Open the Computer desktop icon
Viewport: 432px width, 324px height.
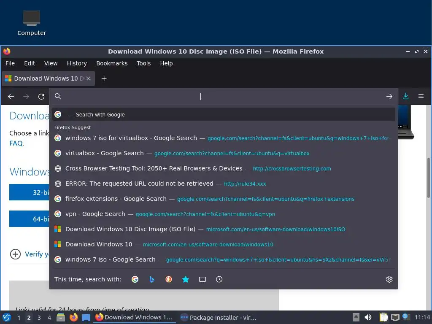[x=32, y=23]
